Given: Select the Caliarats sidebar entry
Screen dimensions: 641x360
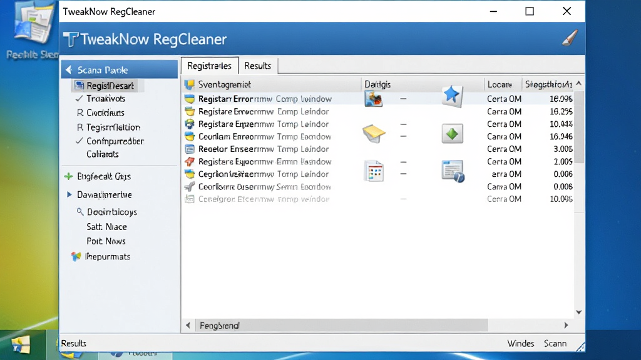Looking at the screenshot, I should click(x=103, y=154).
